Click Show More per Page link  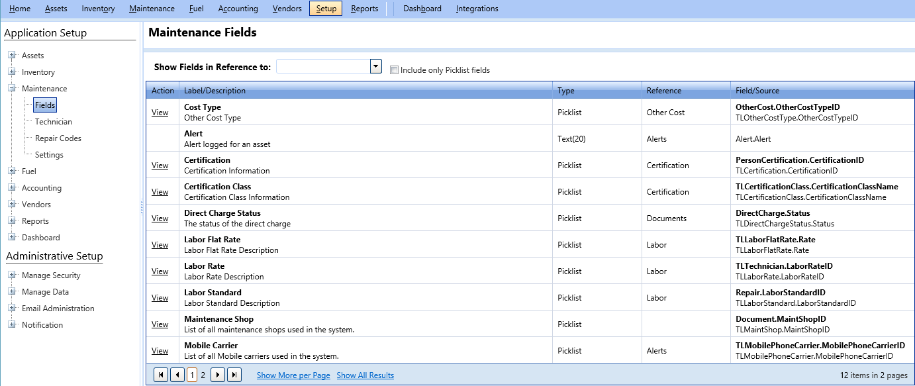click(293, 375)
